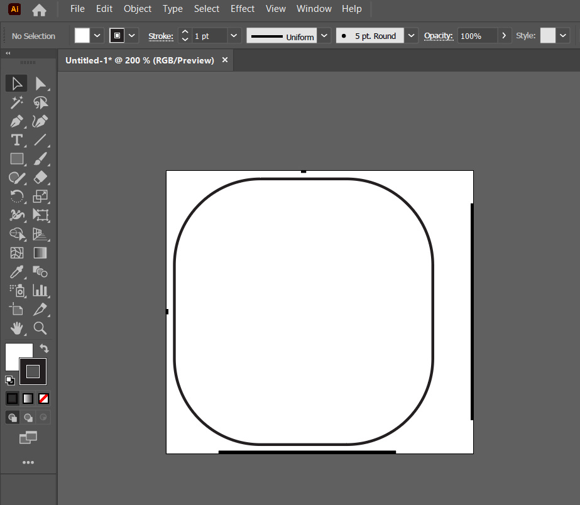Select the Eyedropper tool

pyautogui.click(x=16, y=272)
